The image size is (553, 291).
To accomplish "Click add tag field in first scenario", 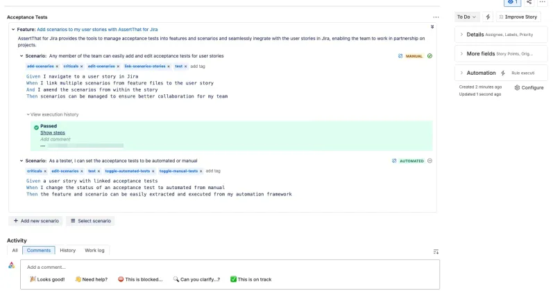I will coord(198,67).
